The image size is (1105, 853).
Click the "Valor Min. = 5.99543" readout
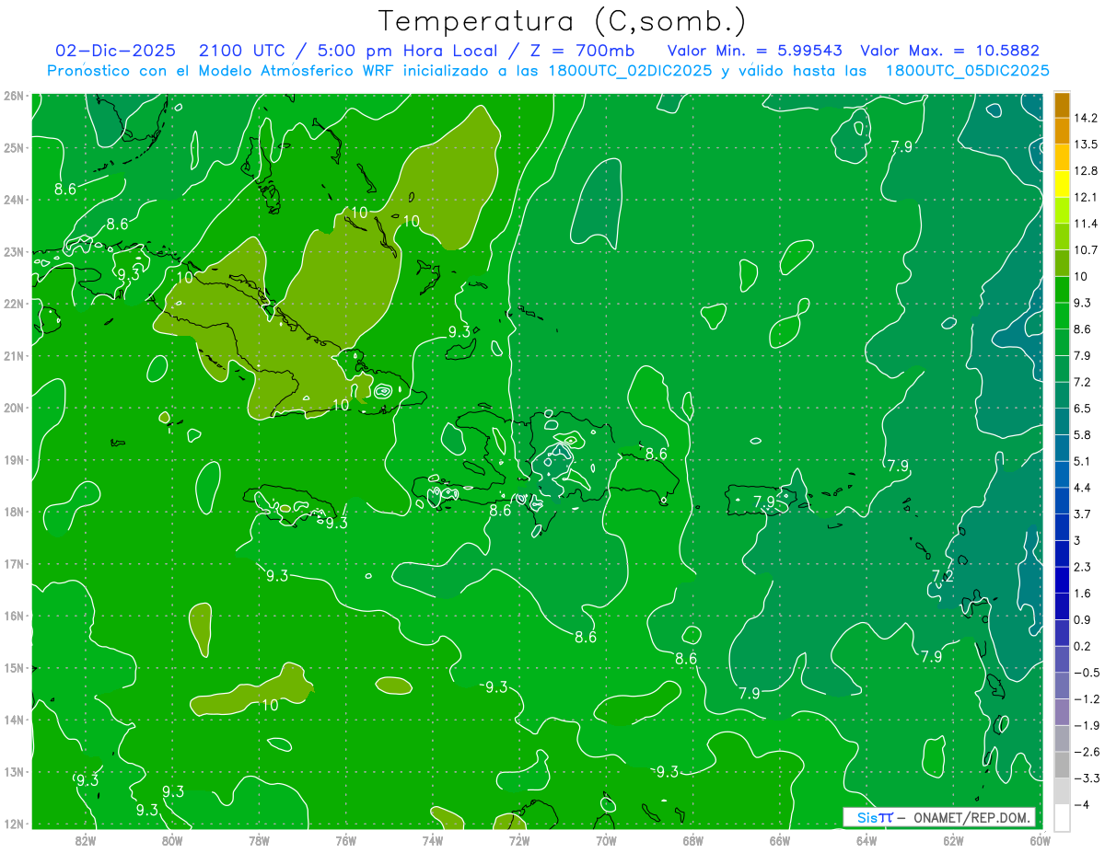(x=755, y=51)
